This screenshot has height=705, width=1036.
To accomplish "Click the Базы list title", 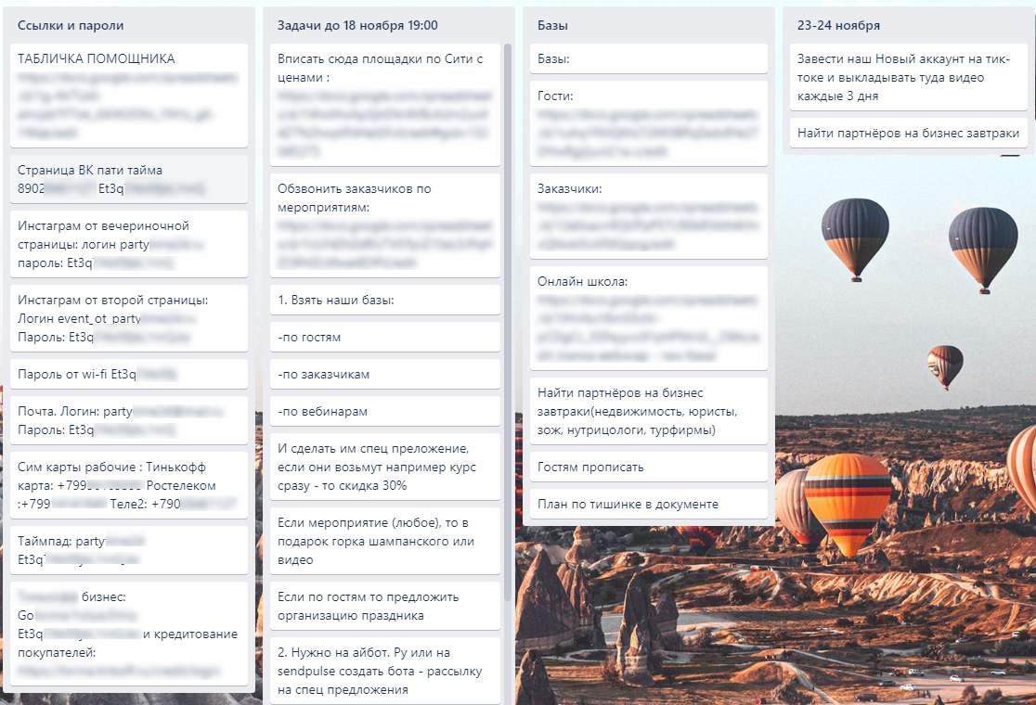I will [x=552, y=25].
